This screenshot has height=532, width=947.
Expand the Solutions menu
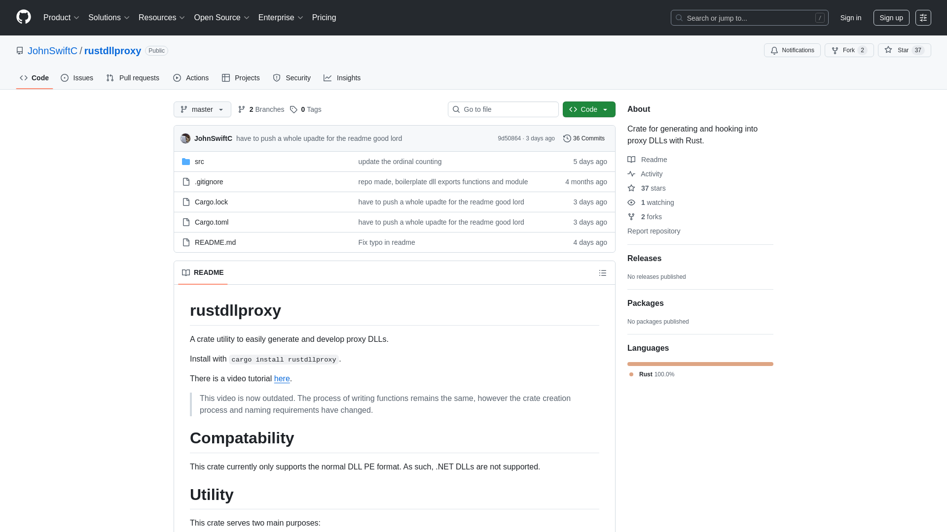[x=109, y=18]
